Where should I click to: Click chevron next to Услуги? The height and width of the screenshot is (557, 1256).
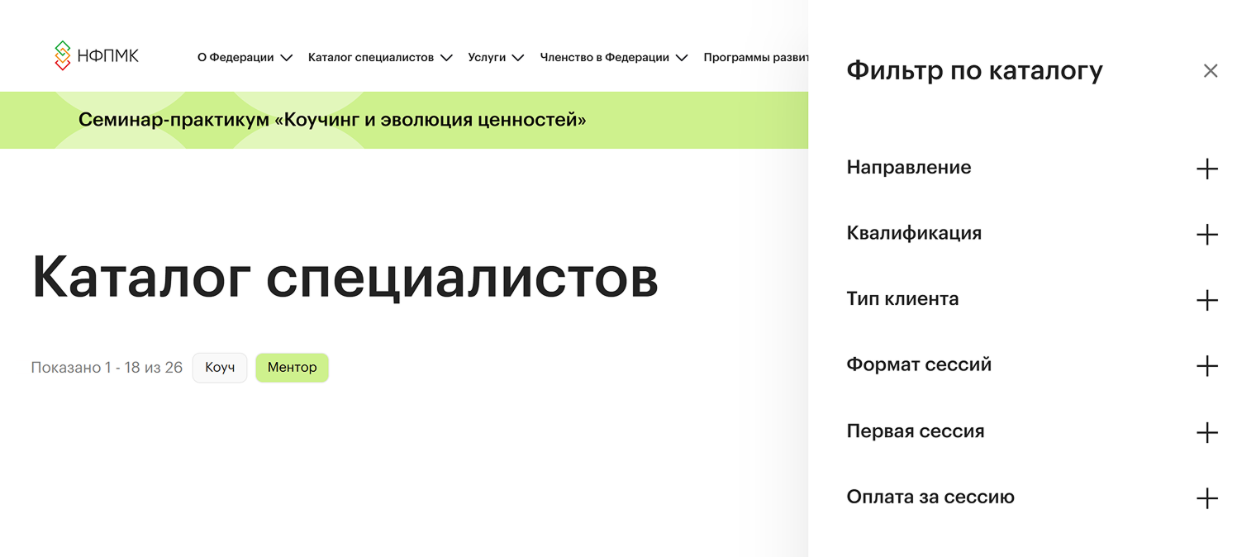pos(518,58)
